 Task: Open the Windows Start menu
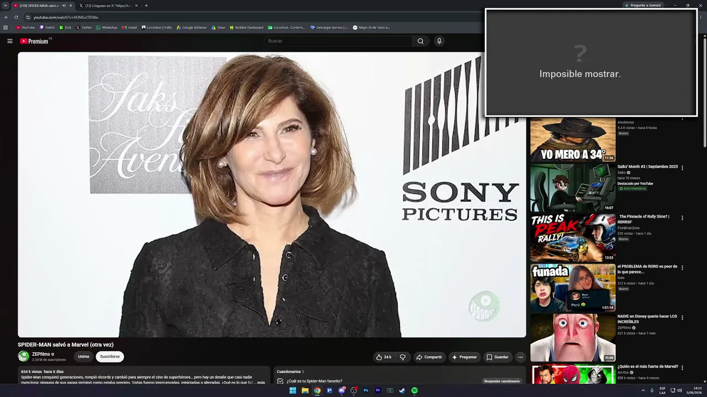click(x=293, y=390)
